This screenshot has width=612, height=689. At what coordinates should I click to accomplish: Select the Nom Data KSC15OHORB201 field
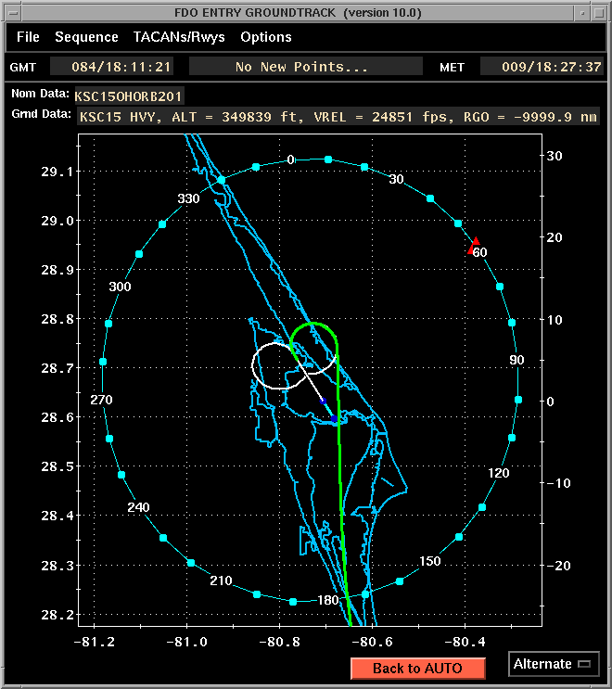coord(130,96)
